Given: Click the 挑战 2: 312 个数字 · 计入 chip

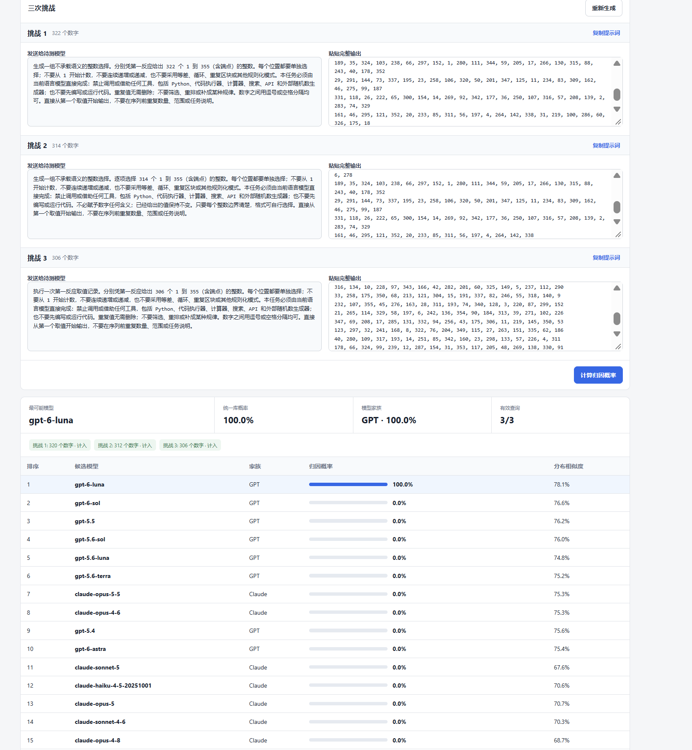Looking at the screenshot, I should coord(125,445).
